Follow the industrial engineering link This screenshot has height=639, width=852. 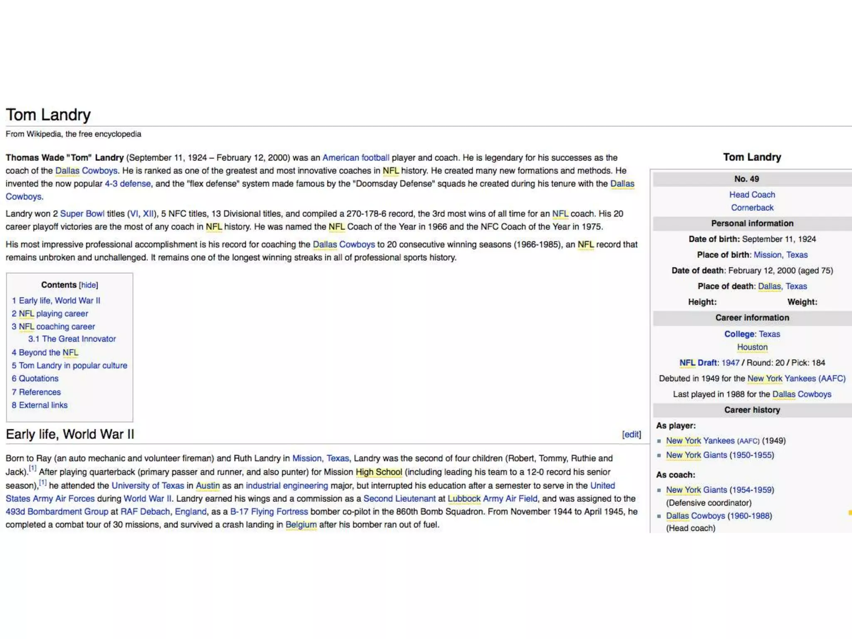coord(287,485)
